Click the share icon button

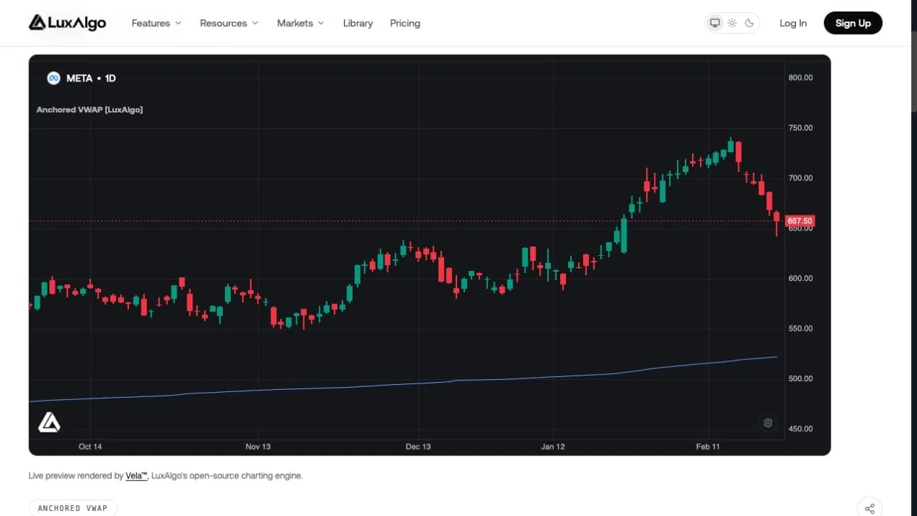(x=869, y=508)
